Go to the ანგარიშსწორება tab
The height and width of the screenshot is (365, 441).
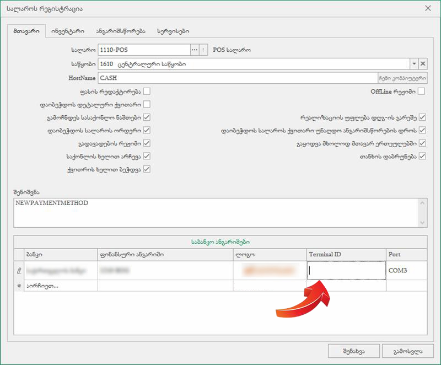tap(121, 31)
